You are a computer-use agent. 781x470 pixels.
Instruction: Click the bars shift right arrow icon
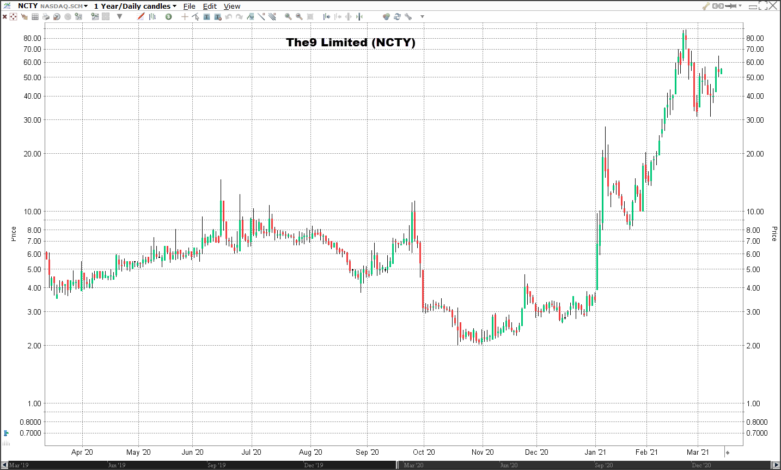pyautogui.click(x=327, y=17)
